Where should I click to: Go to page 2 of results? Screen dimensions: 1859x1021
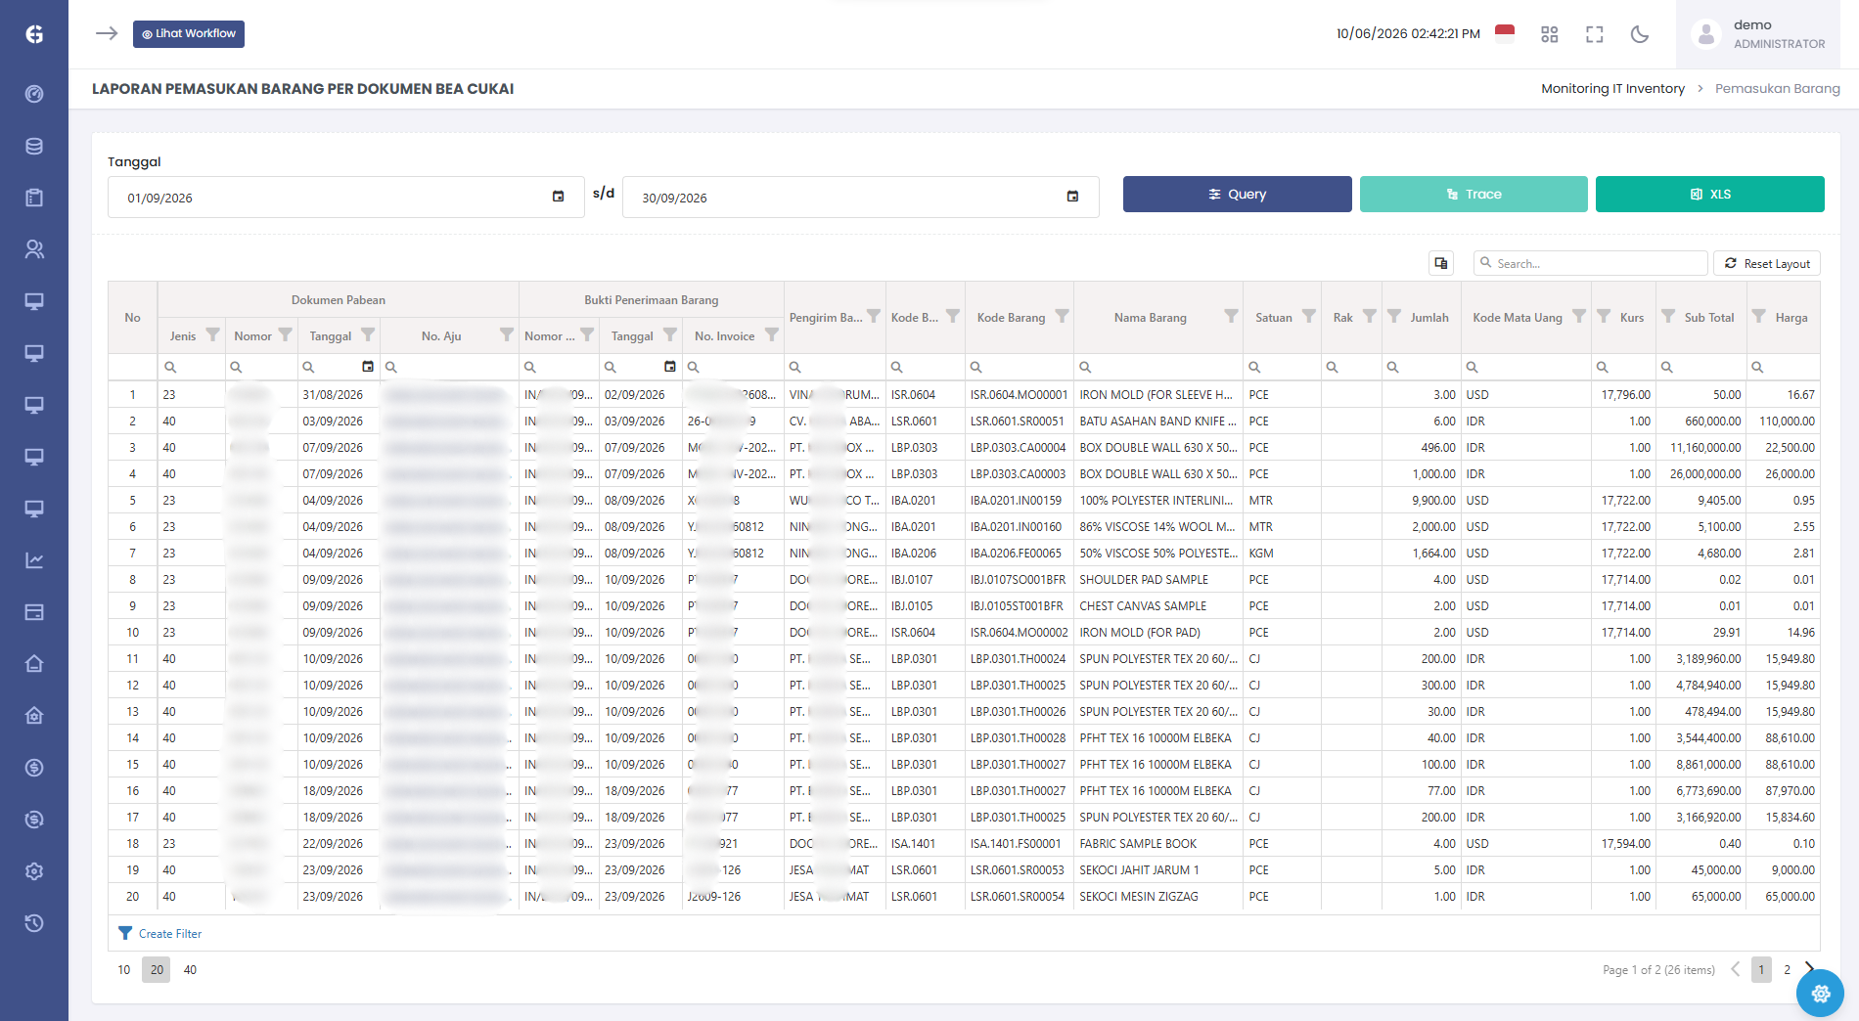coord(1787,969)
